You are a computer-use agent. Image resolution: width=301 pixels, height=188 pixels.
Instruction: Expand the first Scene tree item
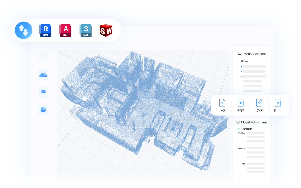(242, 67)
